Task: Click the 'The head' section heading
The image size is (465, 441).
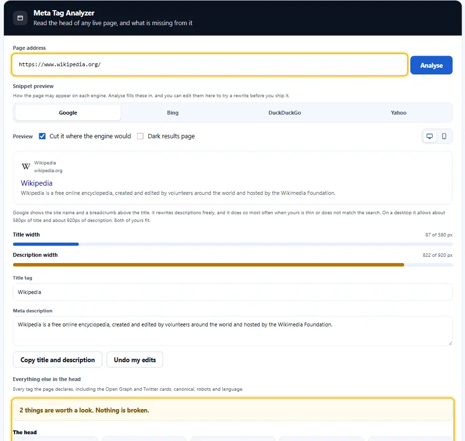Action: [25, 432]
